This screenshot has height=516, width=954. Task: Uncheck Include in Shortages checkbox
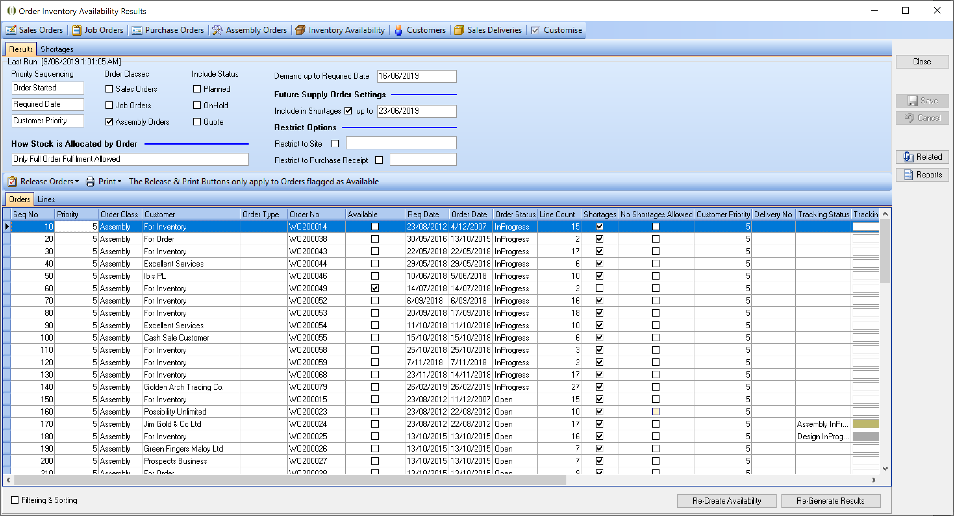pyautogui.click(x=348, y=111)
